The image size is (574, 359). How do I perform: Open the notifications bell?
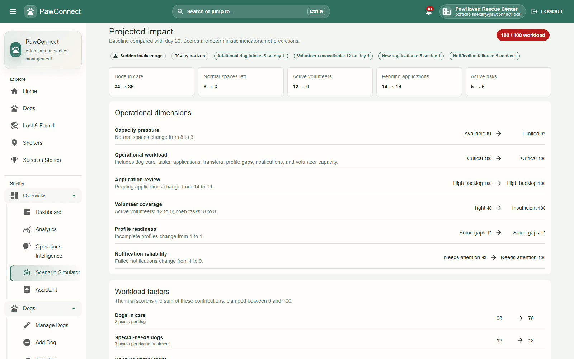pos(429,11)
